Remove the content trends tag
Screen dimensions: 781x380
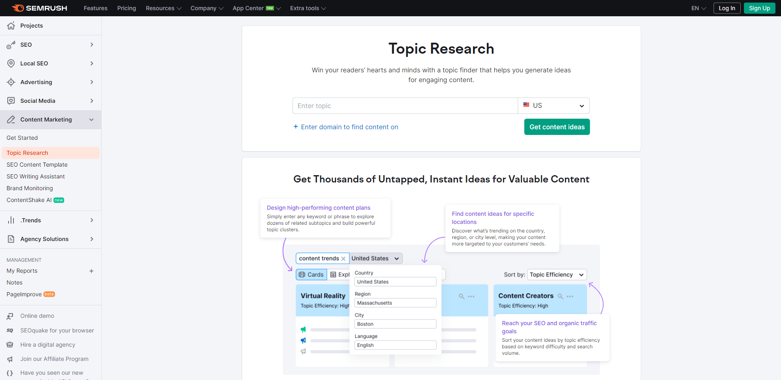(x=343, y=258)
